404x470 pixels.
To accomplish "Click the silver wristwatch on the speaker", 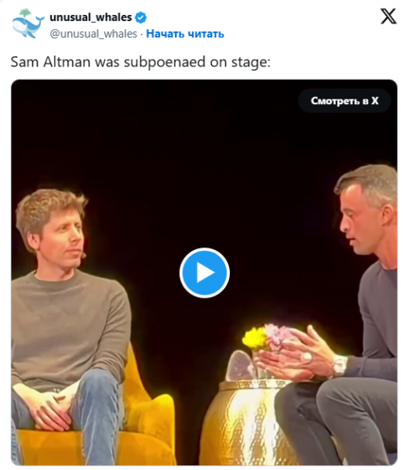I will click(x=340, y=365).
